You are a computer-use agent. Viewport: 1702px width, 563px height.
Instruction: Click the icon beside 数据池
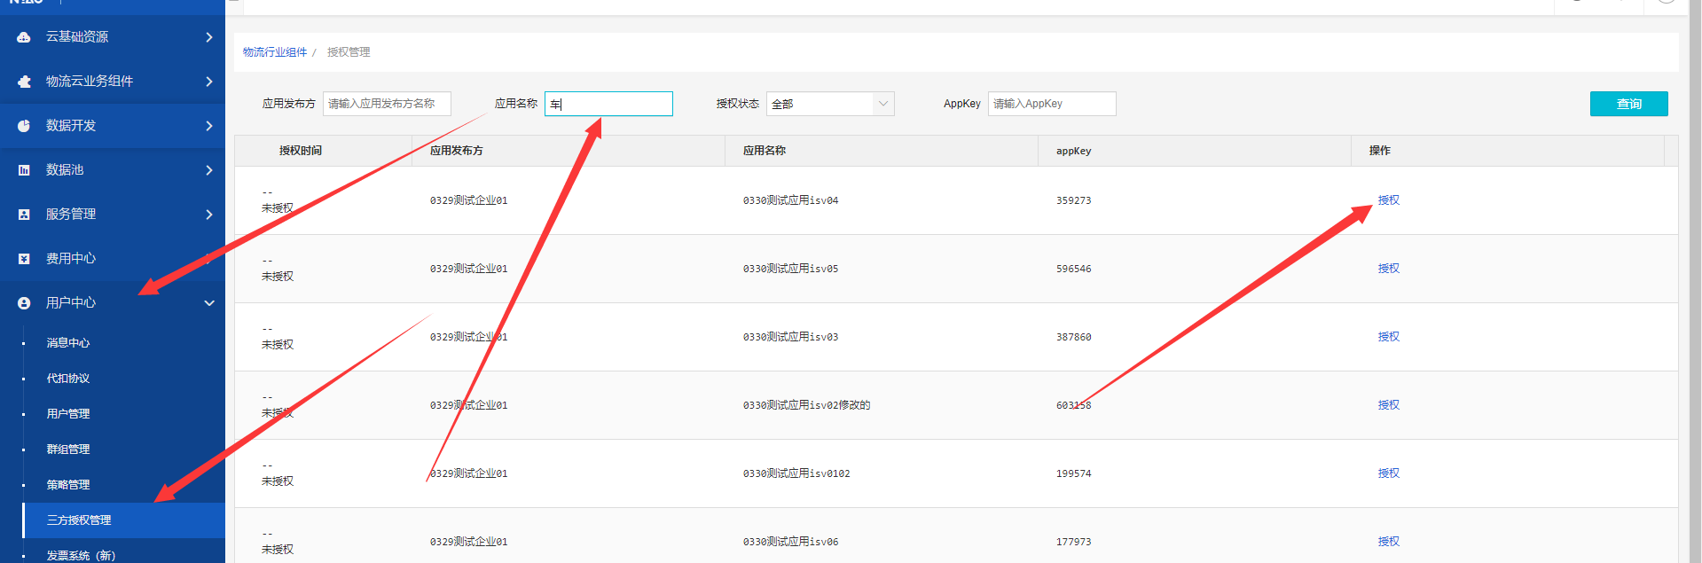(24, 170)
